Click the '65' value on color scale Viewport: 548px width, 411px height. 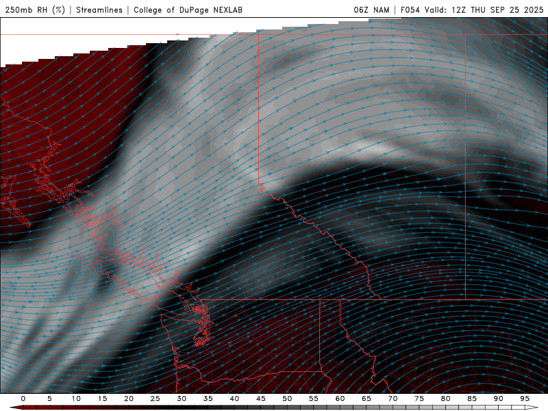pyautogui.click(x=366, y=399)
